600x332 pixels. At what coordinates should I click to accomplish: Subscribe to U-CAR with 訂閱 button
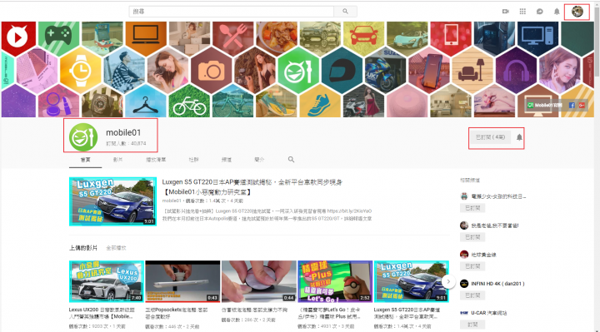[472, 325]
